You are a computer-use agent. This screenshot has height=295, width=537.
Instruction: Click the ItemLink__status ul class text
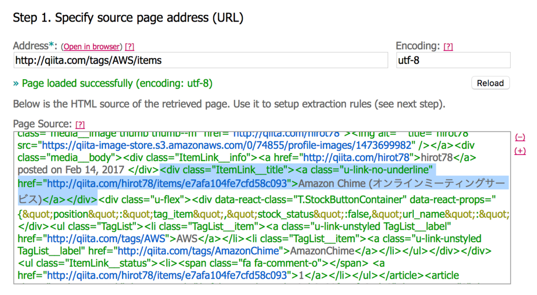click(108, 263)
